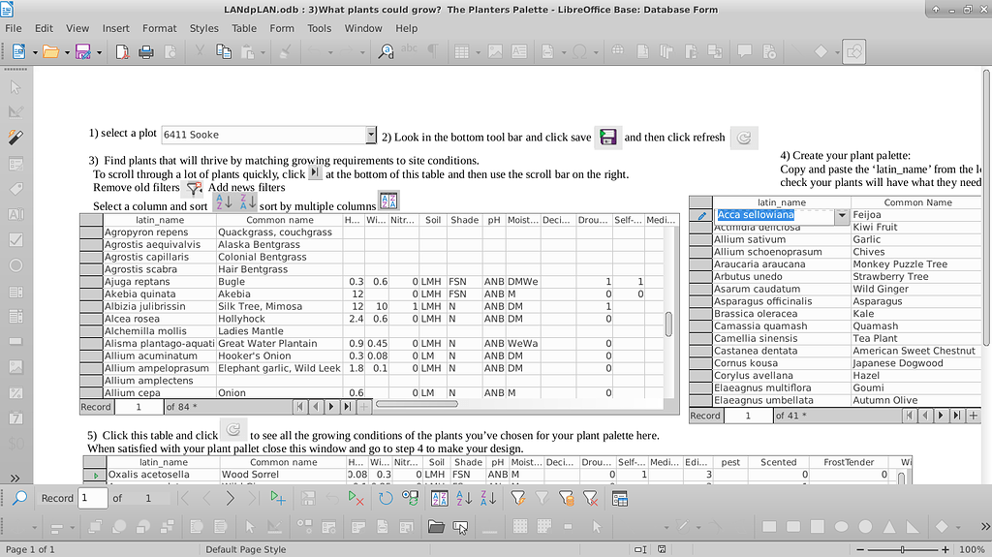Click the Record number field in bottom toolbar
Screen dimensions: 992x557
tap(92, 498)
